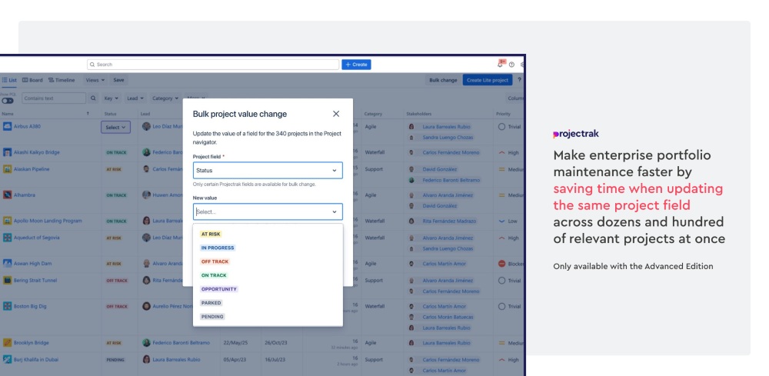769x376 pixels.
Task: Click the Aswan High Dam project icon
Action: [7, 264]
